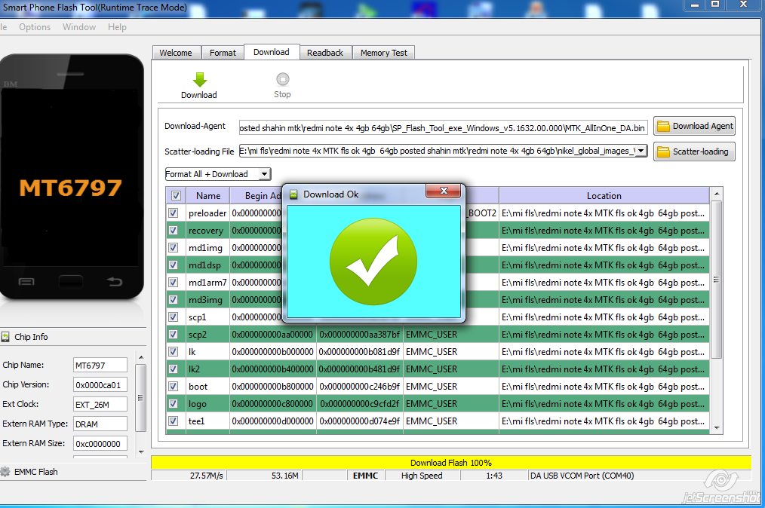Switch to the Readback tab
This screenshot has width=765, height=508.
click(x=325, y=53)
